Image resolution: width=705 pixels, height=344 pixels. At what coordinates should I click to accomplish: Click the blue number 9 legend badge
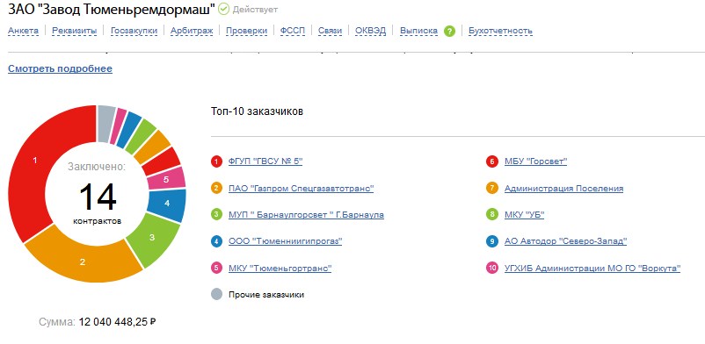tap(492, 241)
